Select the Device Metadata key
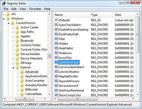 point(31,58)
